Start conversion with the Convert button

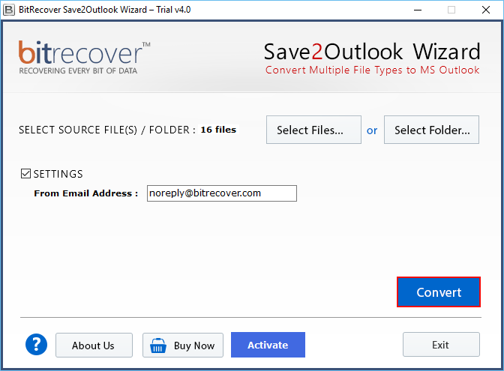click(x=439, y=292)
